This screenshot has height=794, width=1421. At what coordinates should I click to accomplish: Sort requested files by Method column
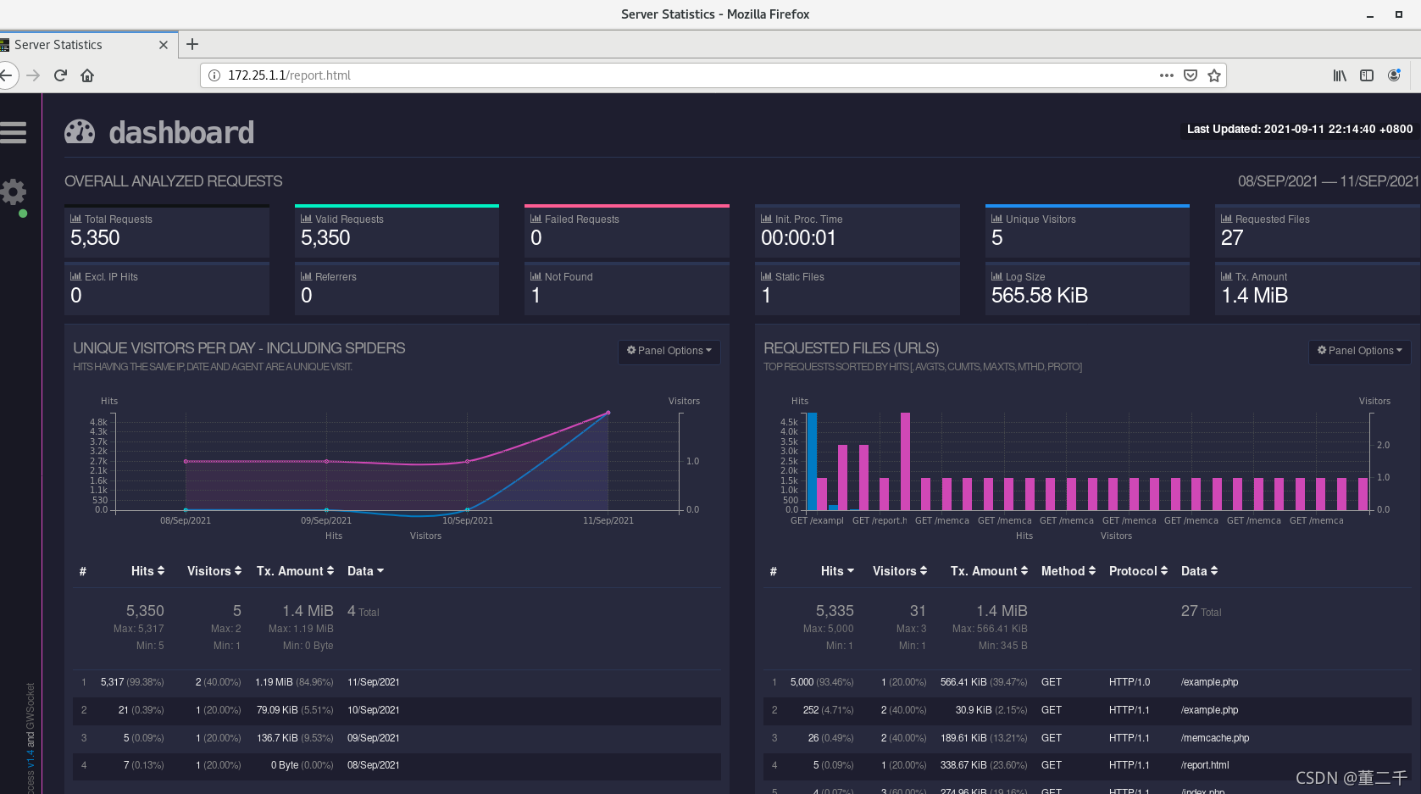[1069, 571]
